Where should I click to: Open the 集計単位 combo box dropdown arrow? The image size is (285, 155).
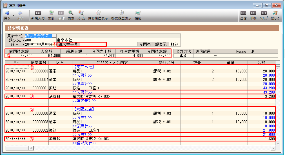(x=54, y=36)
